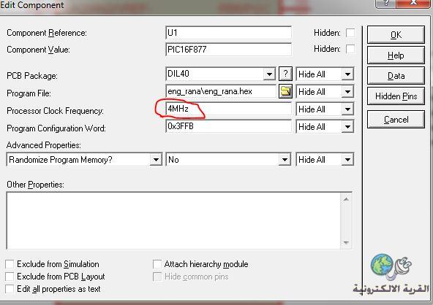Open the PCB Package DIL40 dropdown
The width and height of the screenshot is (433, 305).
click(269, 74)
